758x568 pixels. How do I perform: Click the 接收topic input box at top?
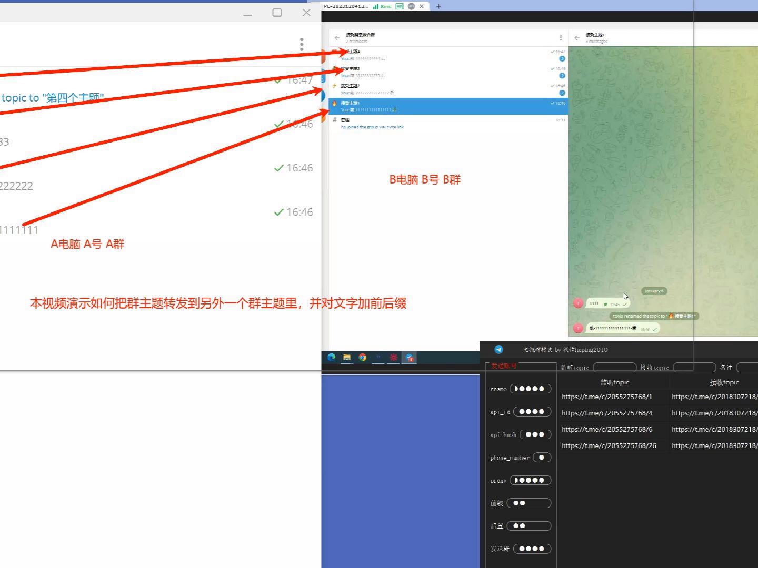coord(694,367)
